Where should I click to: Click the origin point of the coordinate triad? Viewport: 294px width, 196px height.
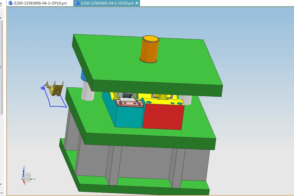tap(23, 178)
